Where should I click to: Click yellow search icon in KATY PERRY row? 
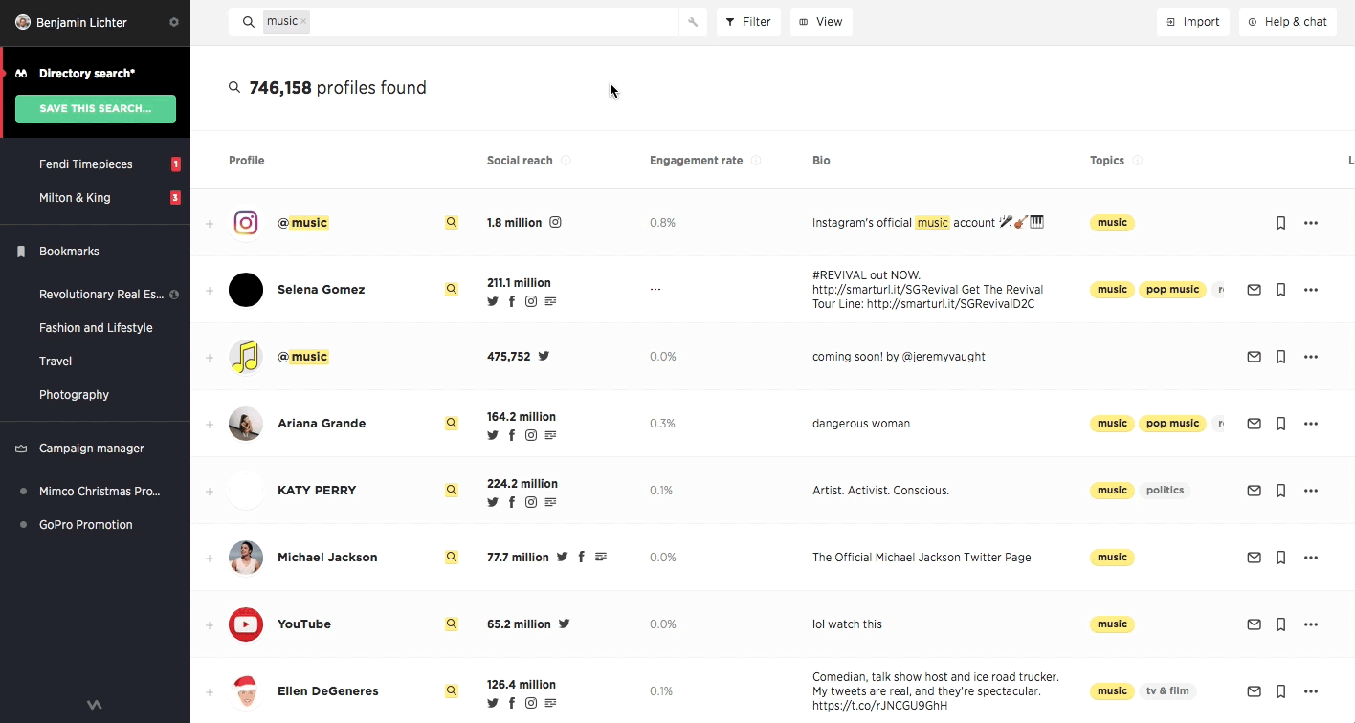click(452, 490)
